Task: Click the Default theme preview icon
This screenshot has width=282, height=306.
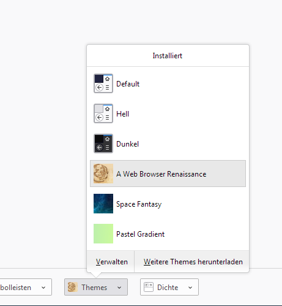Action: tap(103, 83)
